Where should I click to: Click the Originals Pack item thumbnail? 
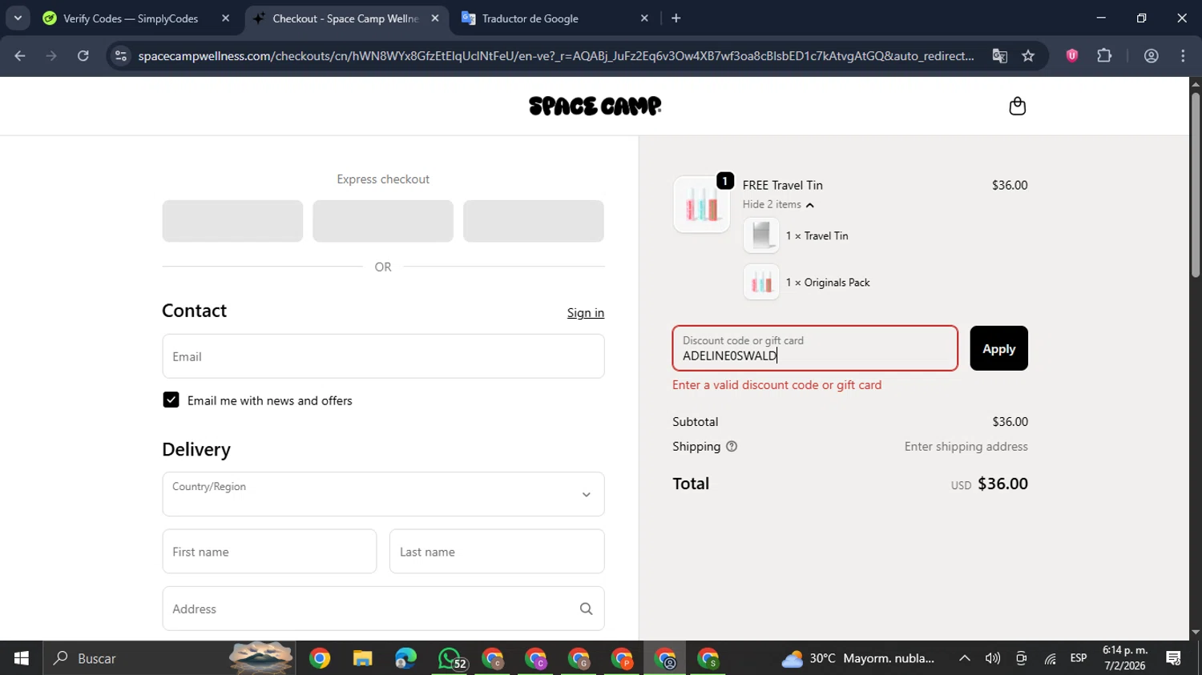point(761,282)
